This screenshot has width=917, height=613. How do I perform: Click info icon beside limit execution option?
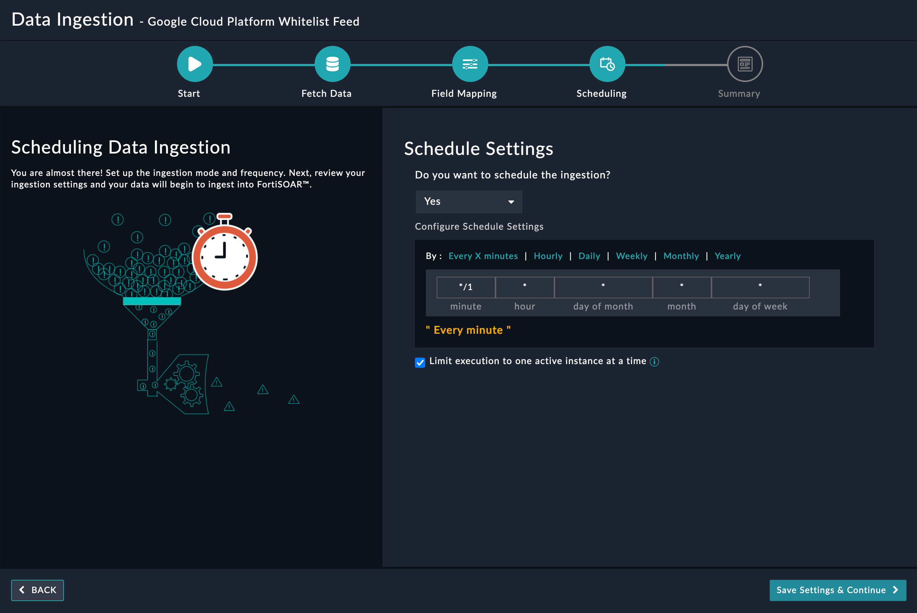point(654,362)
